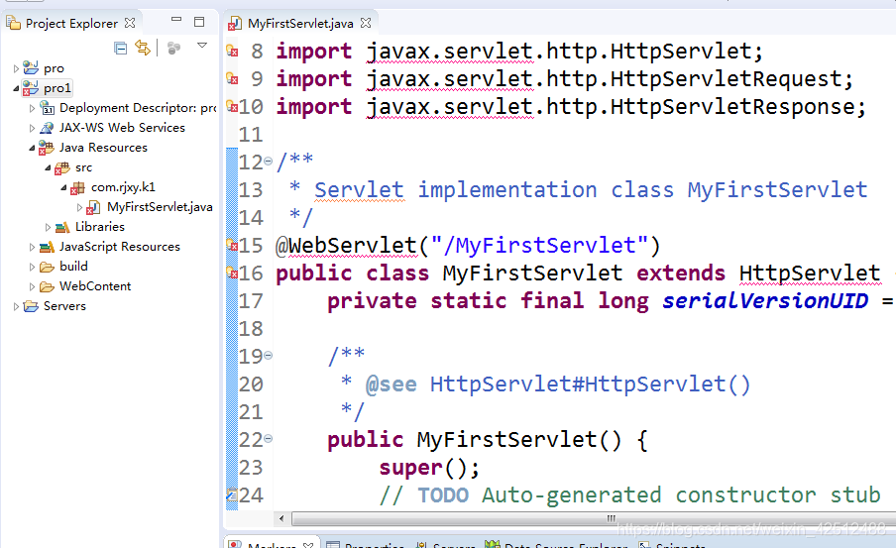Click HttpServlet after extends on line 16
Viewport: 896px width, 548px height.
810,274
